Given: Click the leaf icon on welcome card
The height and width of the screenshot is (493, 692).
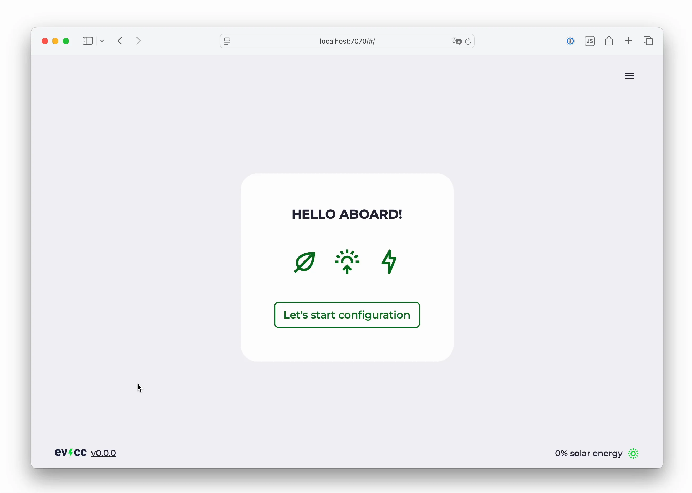Looking at the screenshot, I should [x=304, y=262].
